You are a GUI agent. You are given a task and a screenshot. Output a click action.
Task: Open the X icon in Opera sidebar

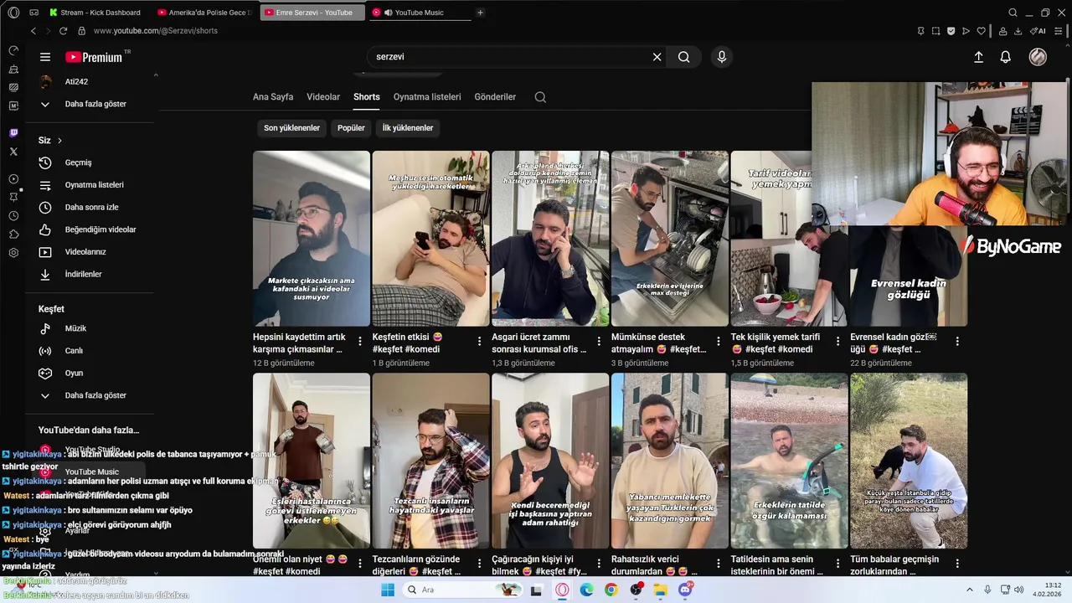coord(13,152)
